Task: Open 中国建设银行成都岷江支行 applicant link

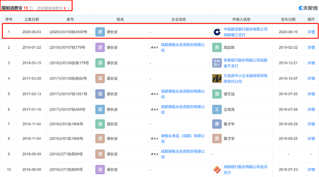Action: tap(245, 32)
